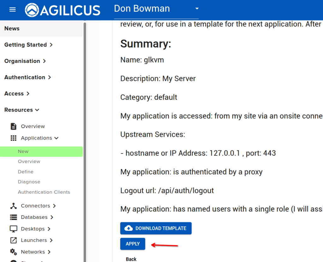The image size is (323, 262).
Task: Expand the Organisation sidebar section
Action: (x=25, y=61)
